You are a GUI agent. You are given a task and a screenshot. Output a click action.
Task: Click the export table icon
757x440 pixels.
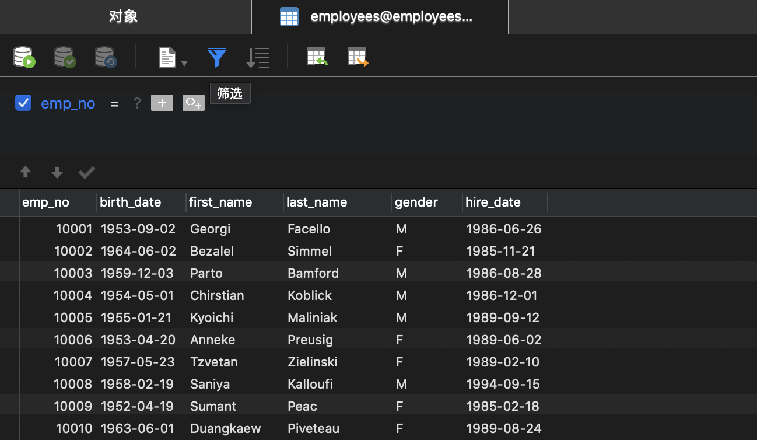click(x=358, y=57)
